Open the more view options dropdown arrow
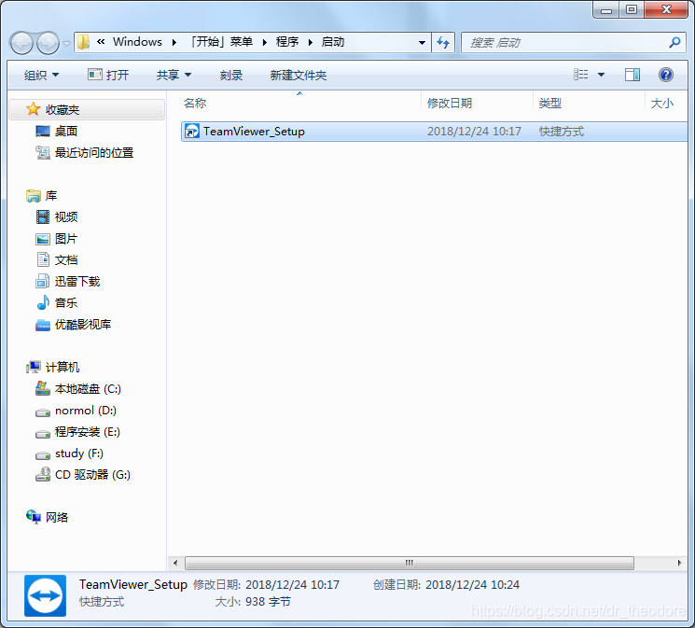695x628 pixels. point(601,75)
